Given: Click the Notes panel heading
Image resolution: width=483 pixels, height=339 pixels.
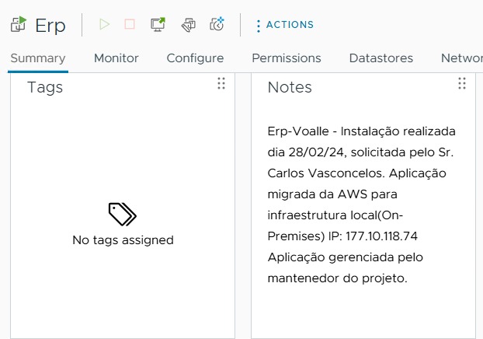Looking at the screenshot, I should pyautogui.click(x=290, y=87).
